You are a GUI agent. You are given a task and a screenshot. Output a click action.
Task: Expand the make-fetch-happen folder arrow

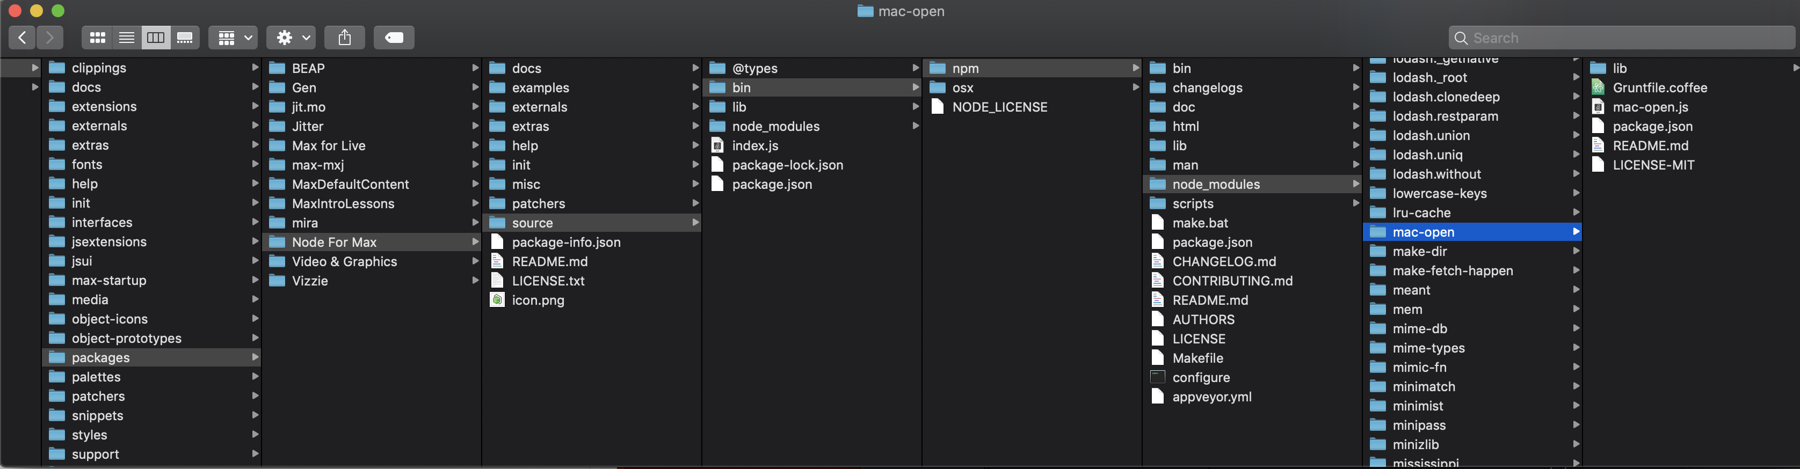pyautogui.click(x=1576, y=270)
